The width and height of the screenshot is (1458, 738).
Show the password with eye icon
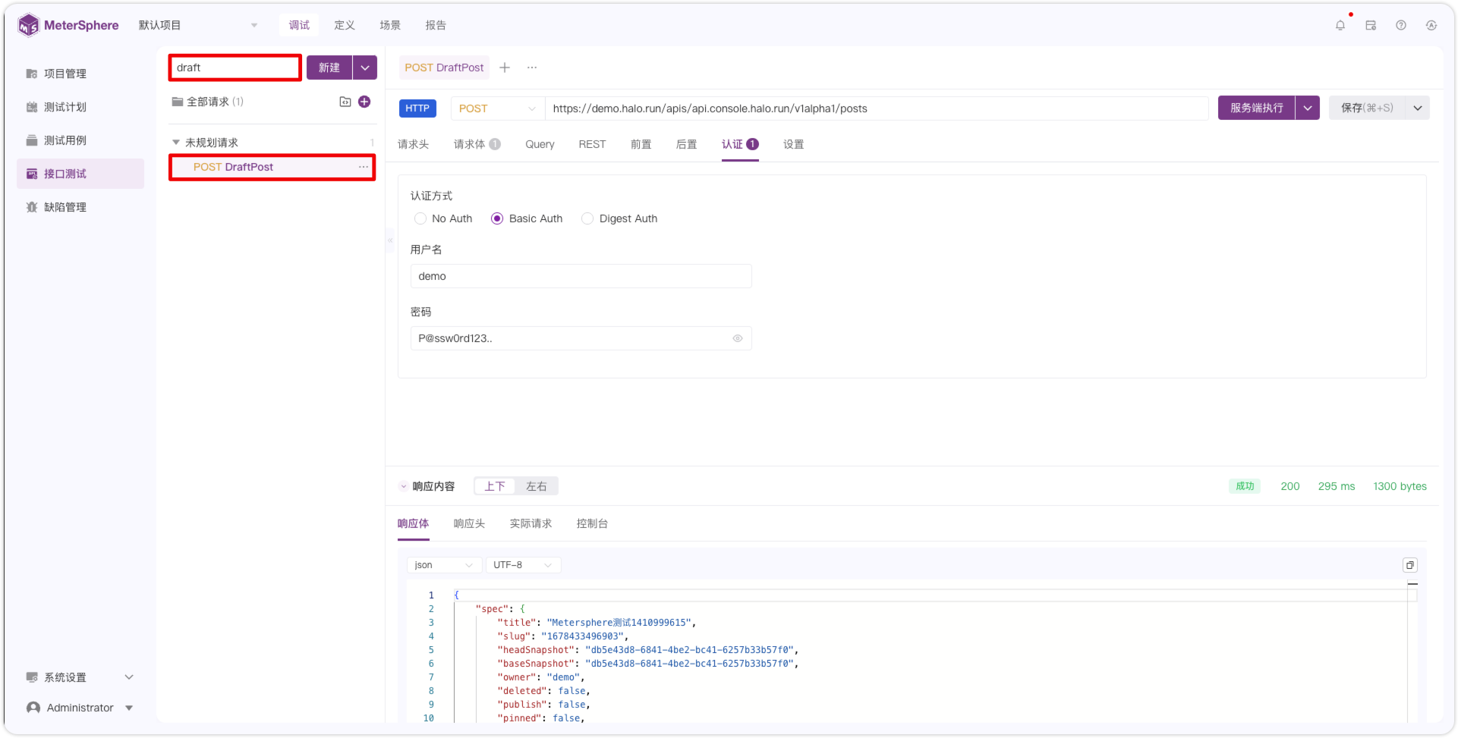(x=738, y=338)
